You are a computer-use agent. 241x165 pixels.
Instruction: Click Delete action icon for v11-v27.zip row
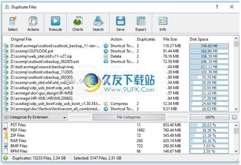pyautogui.click(x=106, y=56)
